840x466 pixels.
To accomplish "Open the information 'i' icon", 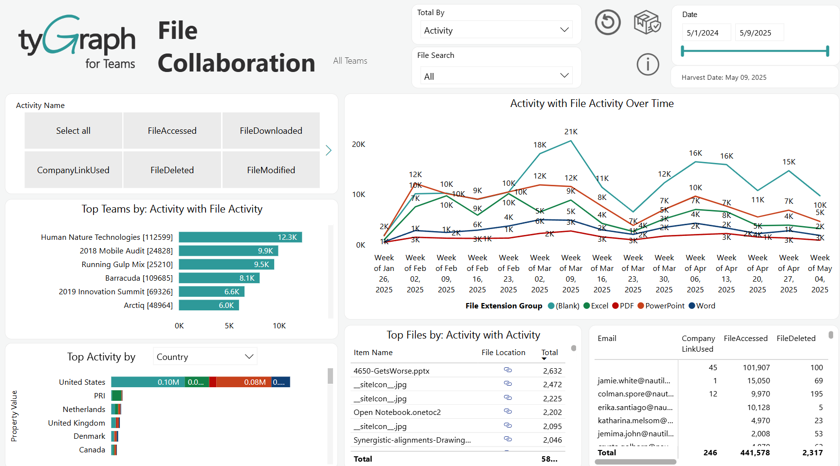I will (x=648, y=64).
